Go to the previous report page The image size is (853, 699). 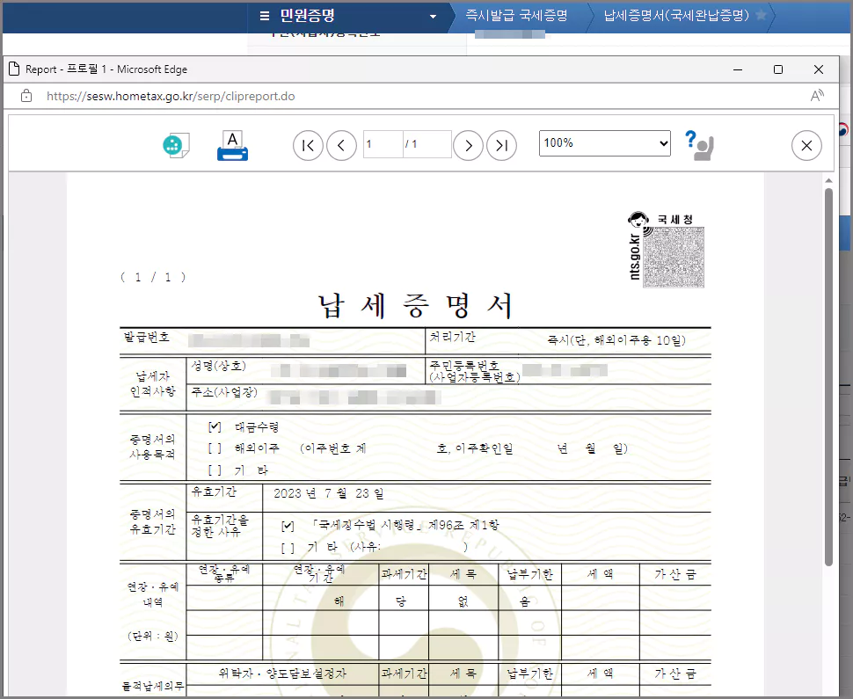(341, 145)
